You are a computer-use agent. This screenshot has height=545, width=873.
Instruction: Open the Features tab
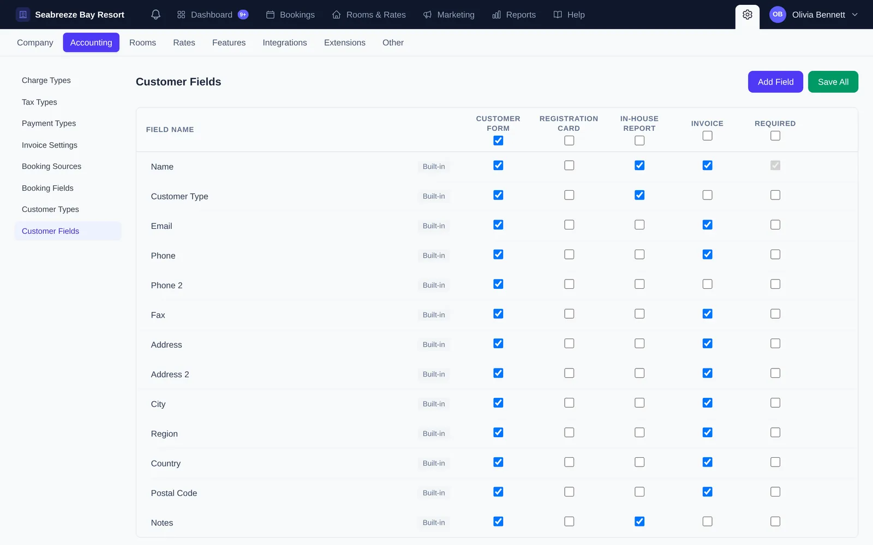coord(229,43)
